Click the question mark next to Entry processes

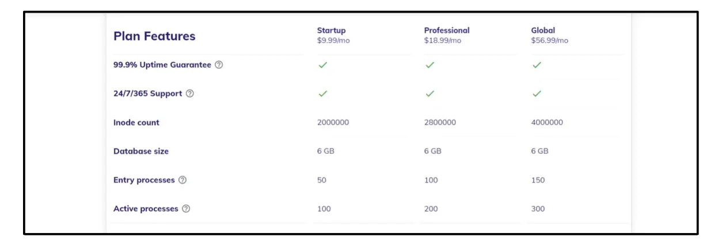(x=183, y=180)
